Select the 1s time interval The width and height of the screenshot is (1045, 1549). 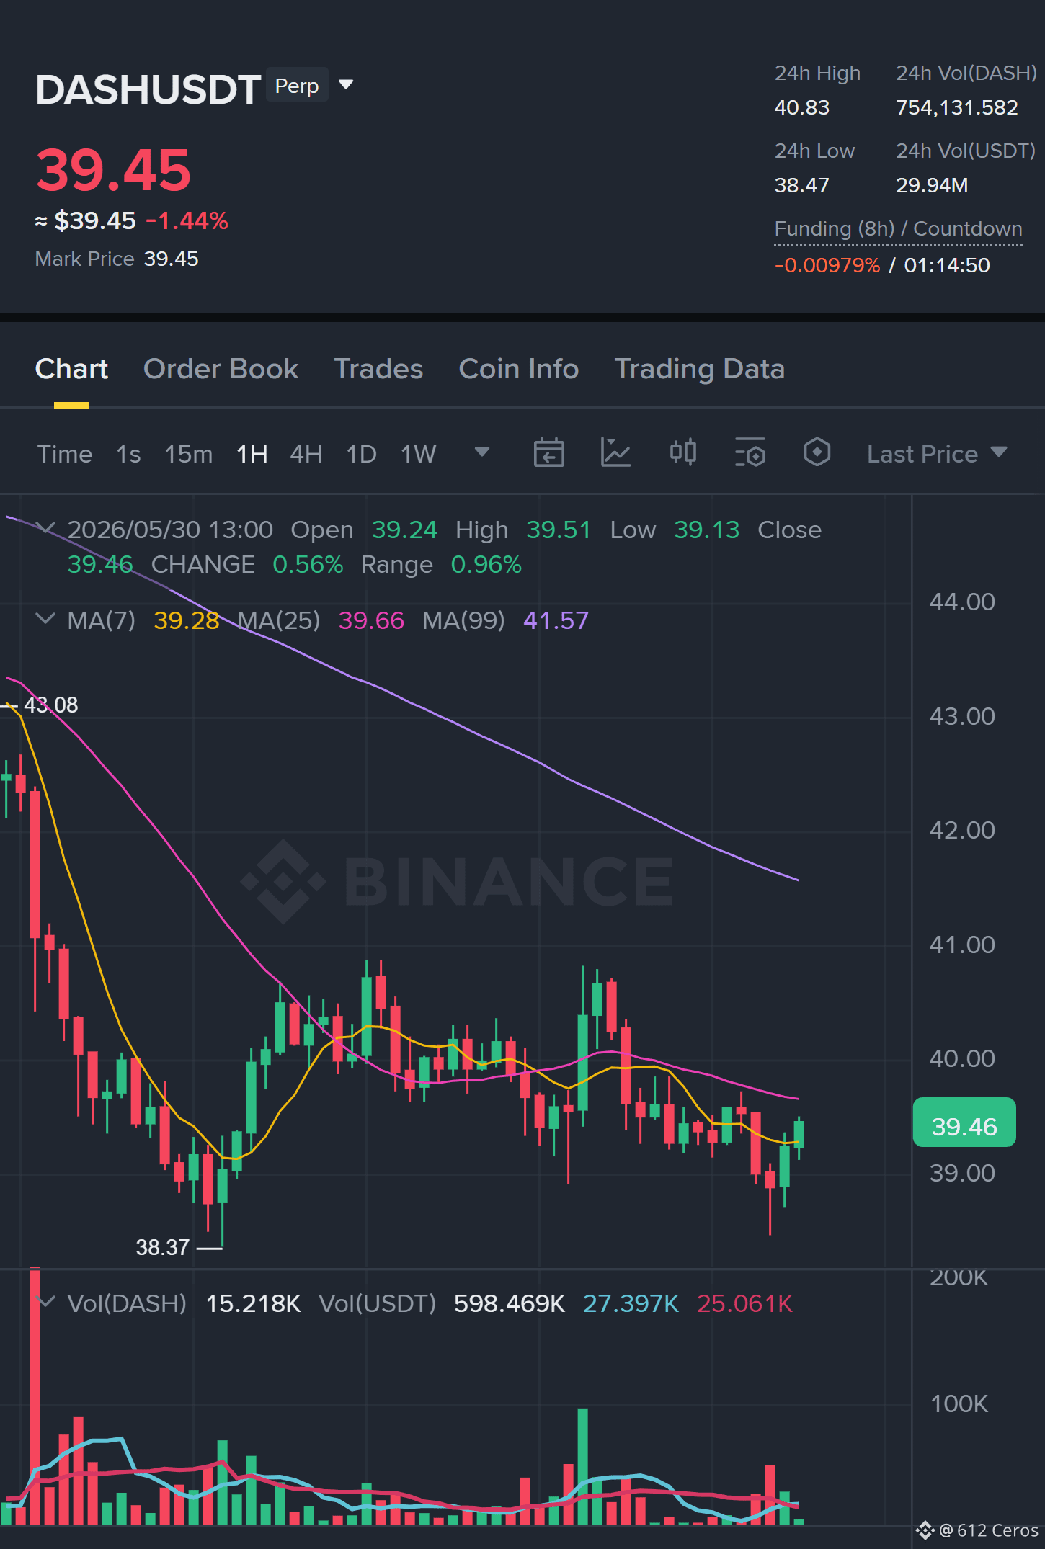click(128, 454)
